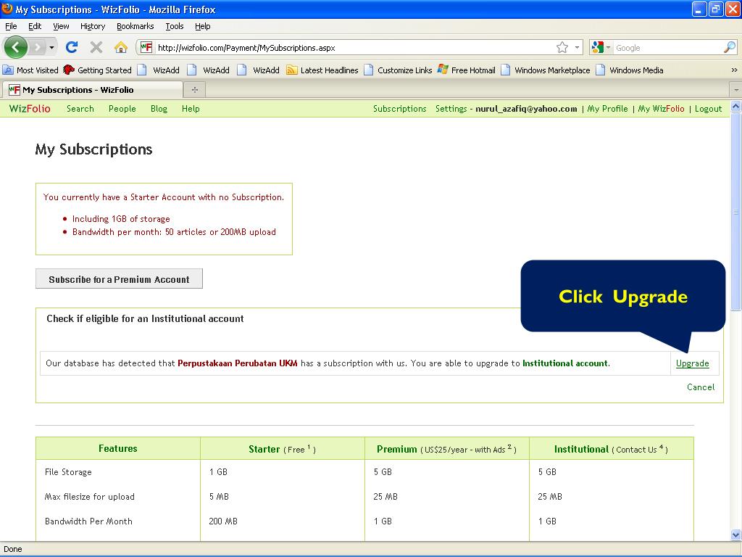The image size is (742, 557).
Task: Open the View menu
Action: click(x=61, y=26)
